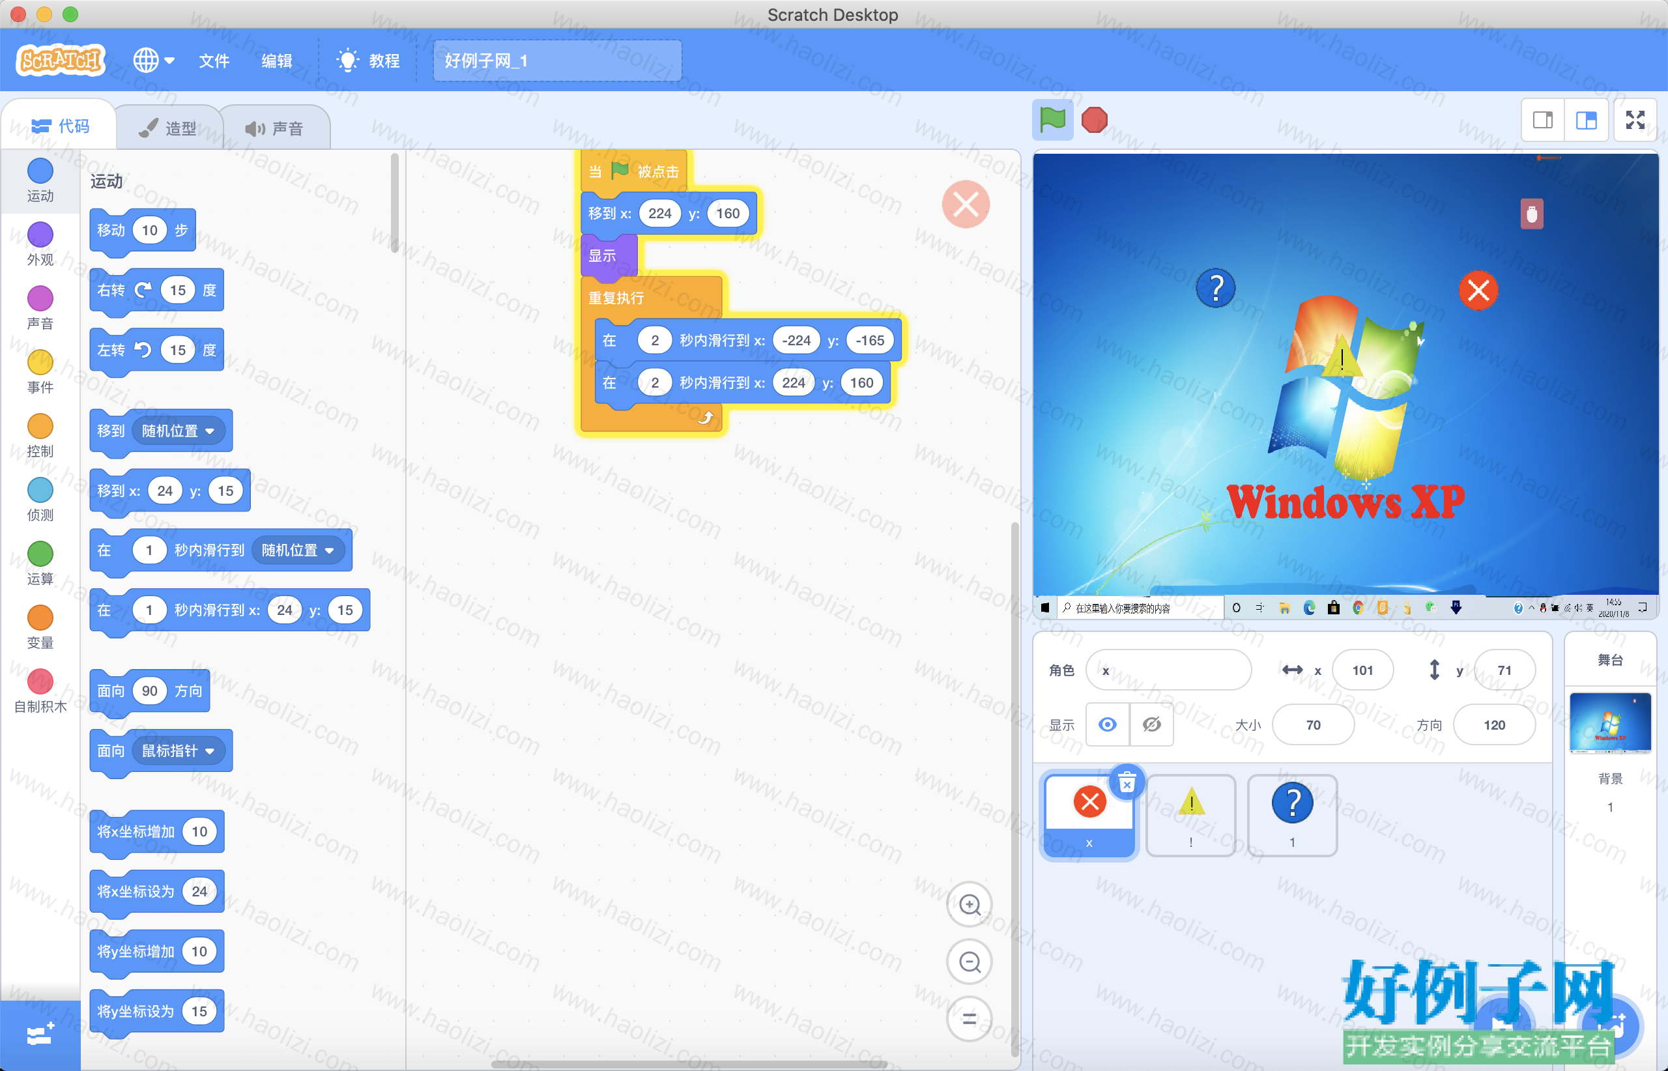Show the sprite using eye icon
Screen dimensions: 1668x1071
coord(1108,724)
